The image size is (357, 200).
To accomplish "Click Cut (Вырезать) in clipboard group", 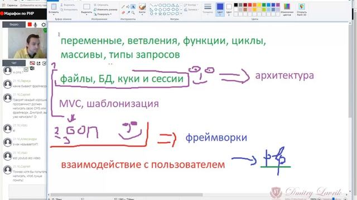I will click(67, 5).
